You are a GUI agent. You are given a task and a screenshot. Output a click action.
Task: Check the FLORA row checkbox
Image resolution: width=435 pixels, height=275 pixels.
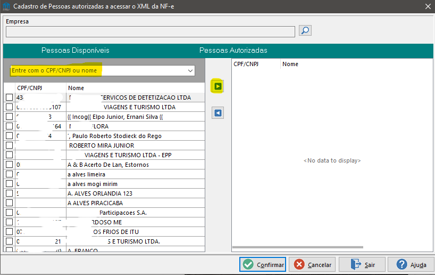pyautogui.click(x=10, y=126)
